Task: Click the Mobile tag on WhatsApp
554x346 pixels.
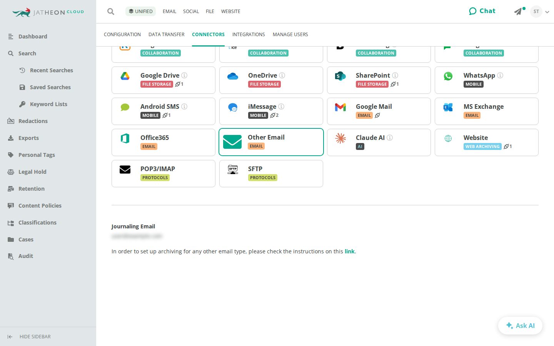Action: click(x=474, y=84)
